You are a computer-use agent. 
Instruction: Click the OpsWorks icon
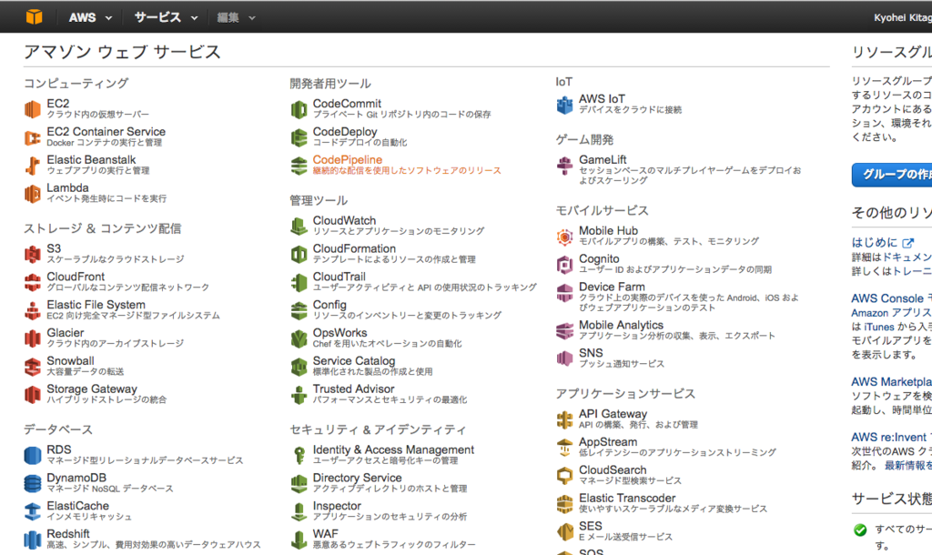click(299, 338)
